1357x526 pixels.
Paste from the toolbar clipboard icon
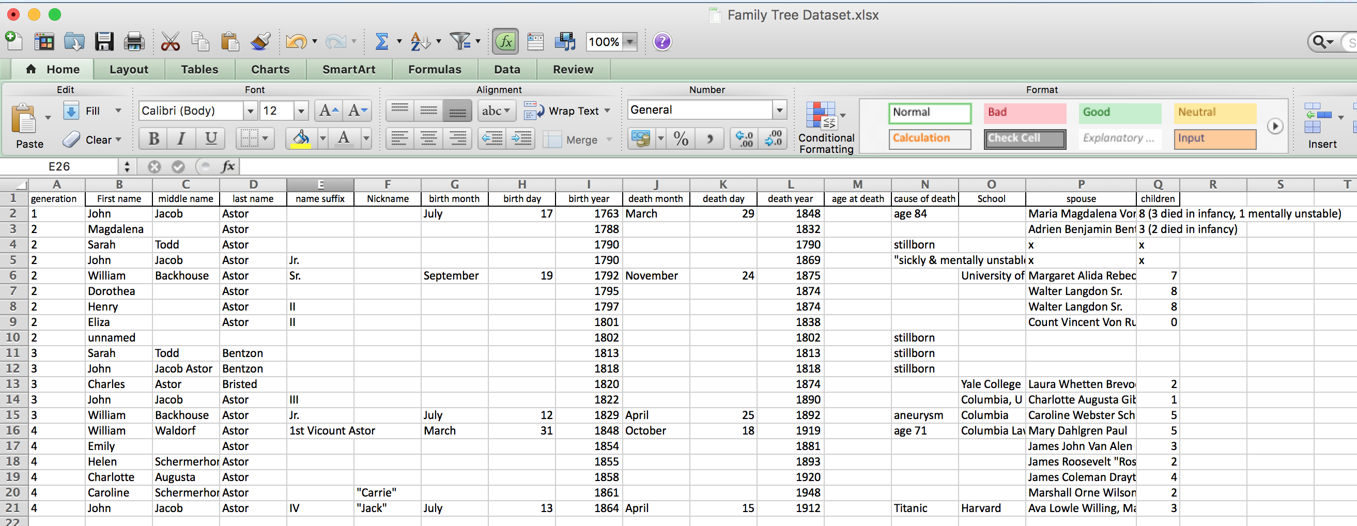(230, 41)
